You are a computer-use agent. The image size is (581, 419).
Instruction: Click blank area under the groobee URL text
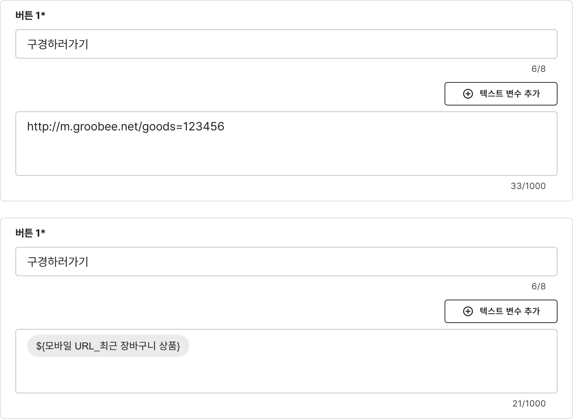point(286,157)
